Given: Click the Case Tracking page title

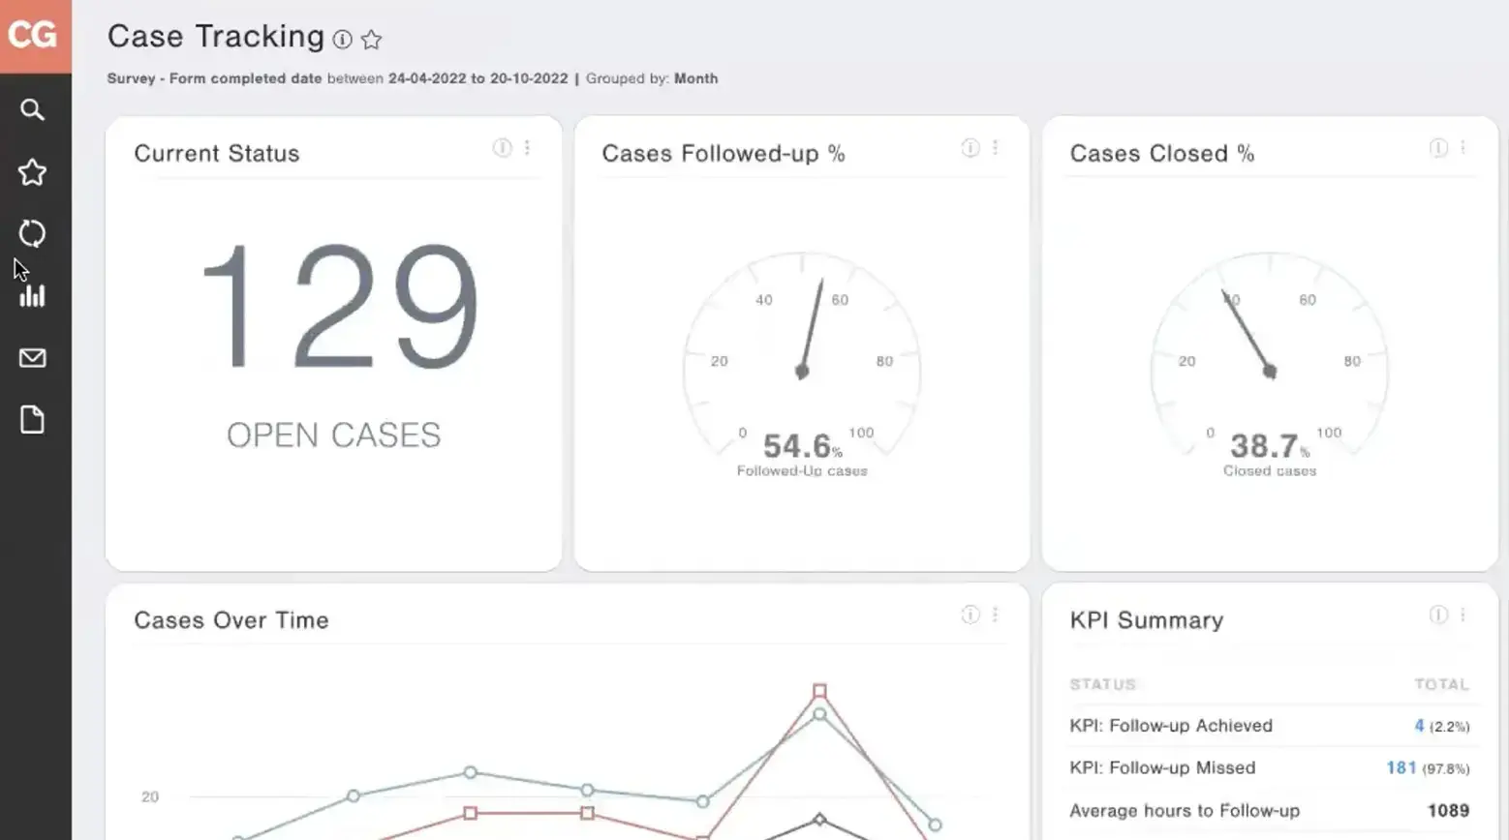Looking at the screenshot, I should tap(216, 36).
